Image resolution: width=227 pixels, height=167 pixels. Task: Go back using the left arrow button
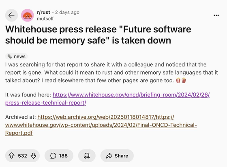click(11, 15)
